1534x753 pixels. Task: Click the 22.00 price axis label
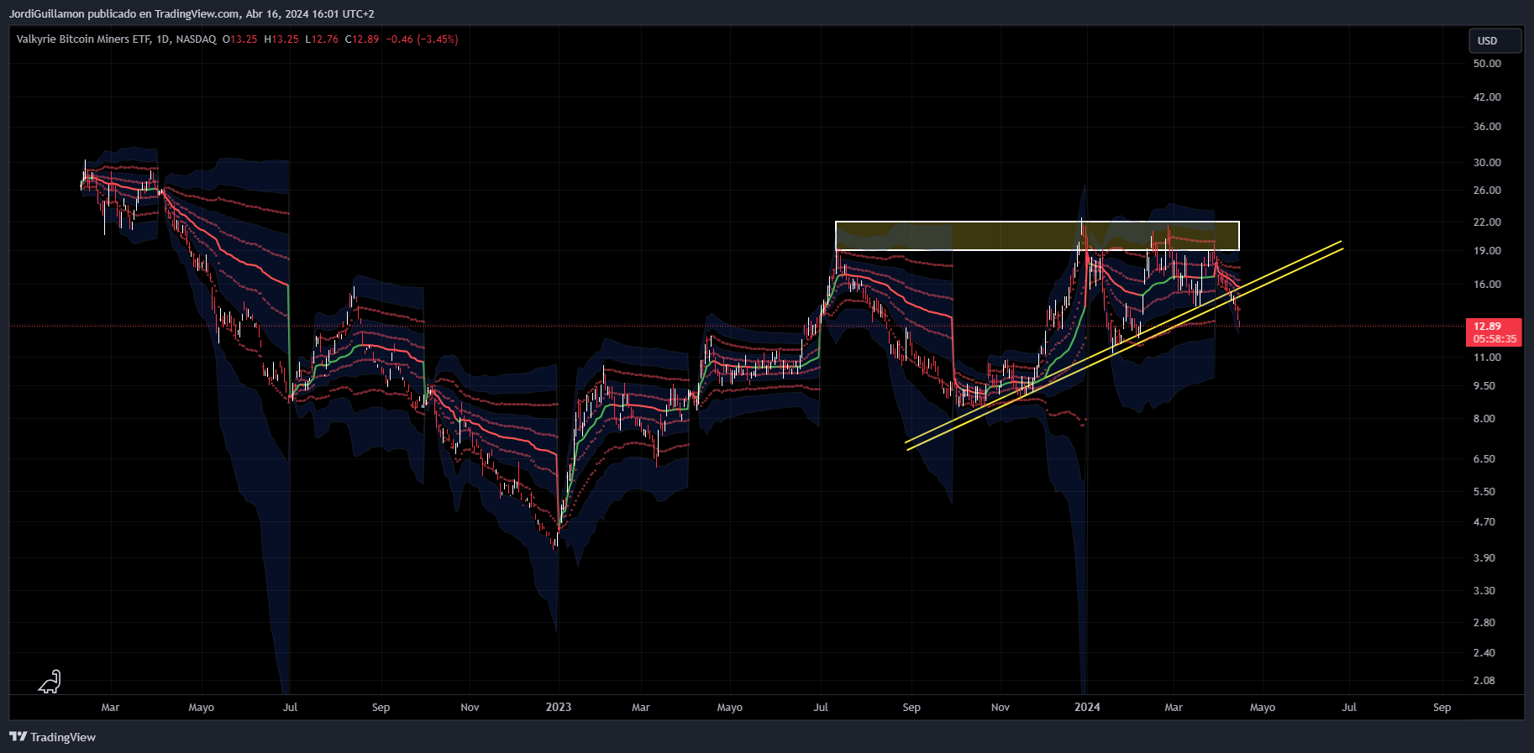point(1486,222)
